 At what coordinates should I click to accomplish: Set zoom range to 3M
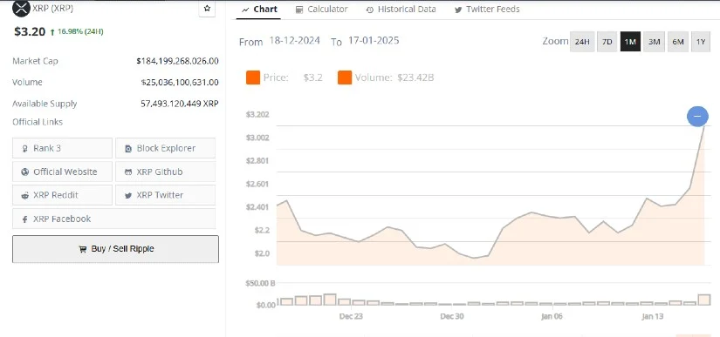click(x=654, y=42)
